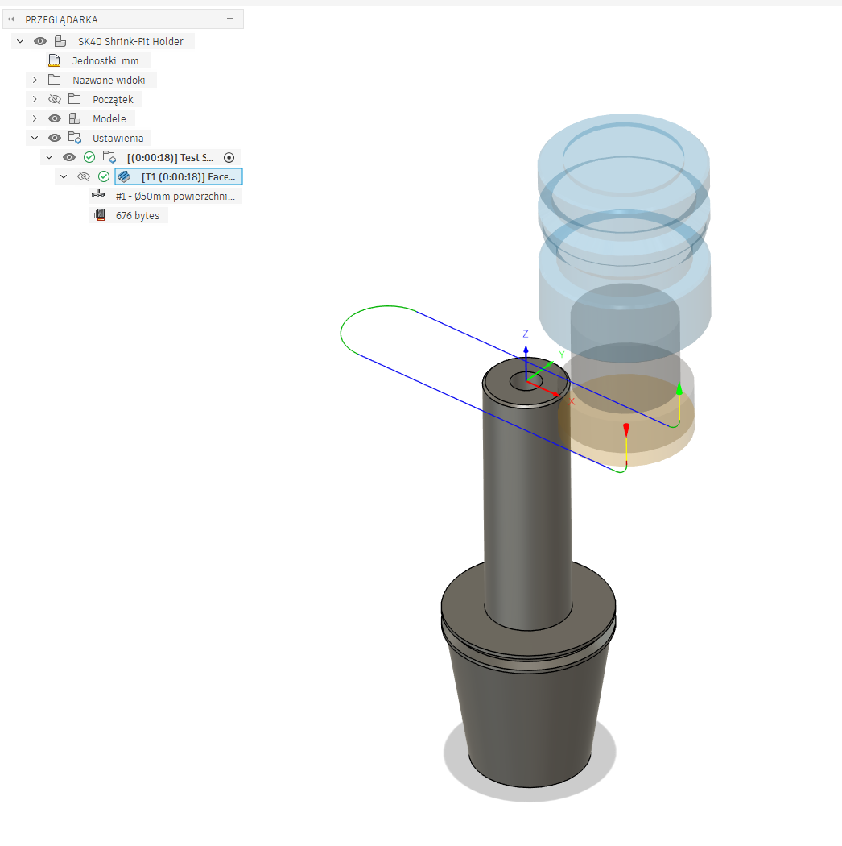Click the Nazwane widoki folder icon
The image size is (842, 846).
55,80
